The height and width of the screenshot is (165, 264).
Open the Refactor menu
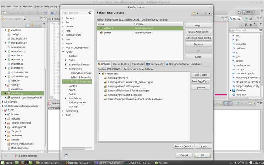[27, 6]
